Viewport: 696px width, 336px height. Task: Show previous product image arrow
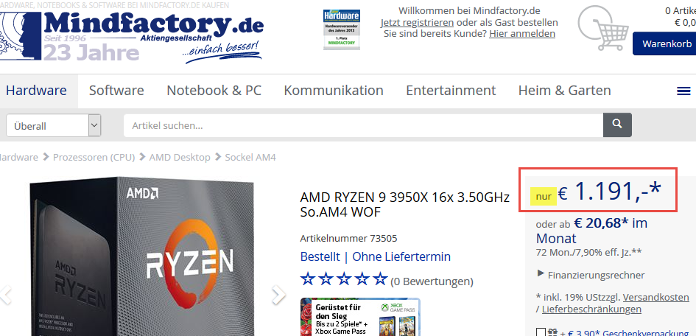tap(5, 295)
